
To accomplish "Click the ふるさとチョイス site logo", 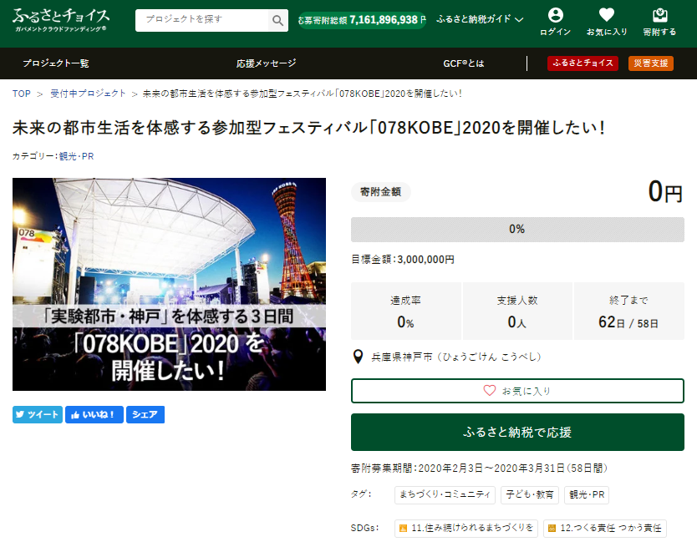I will pos(61,20).
